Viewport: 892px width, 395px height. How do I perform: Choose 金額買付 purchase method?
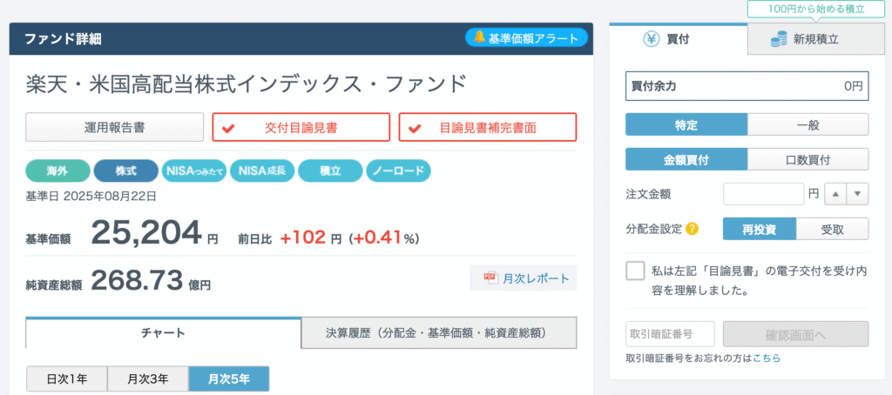click(x=686, y=159)
